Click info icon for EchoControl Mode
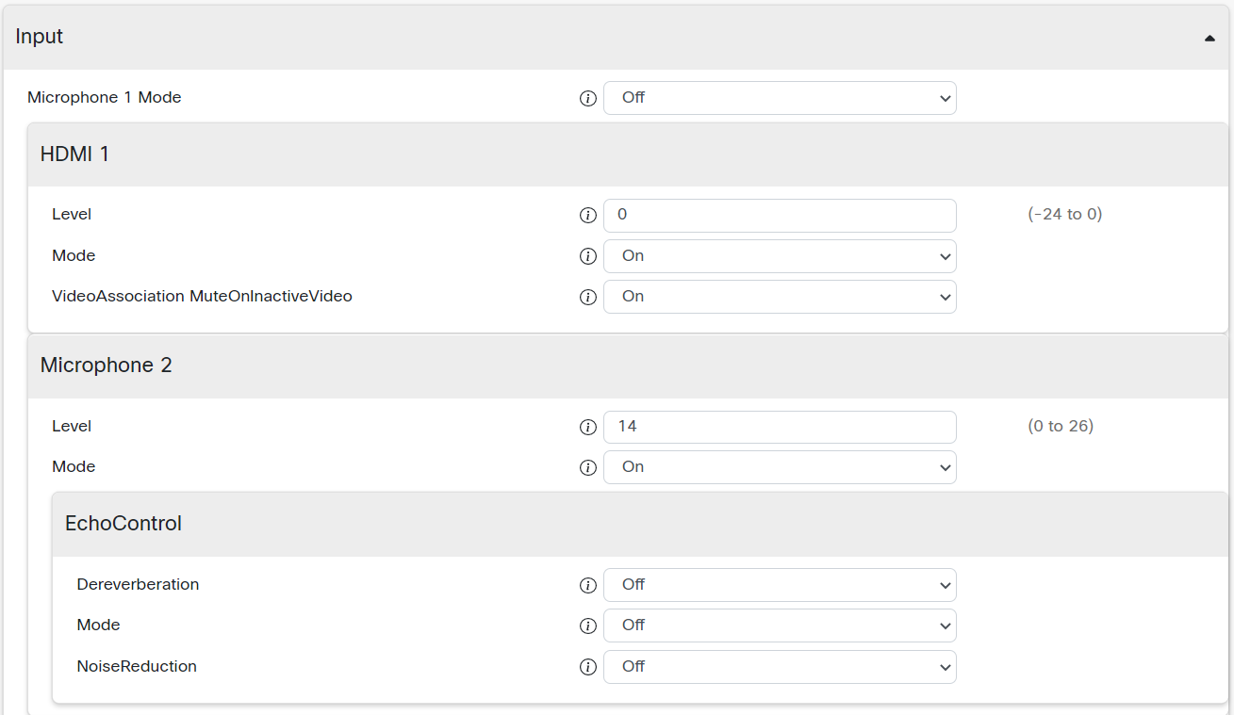Viewport: 1234px width, 715px height. coord(588,626)
